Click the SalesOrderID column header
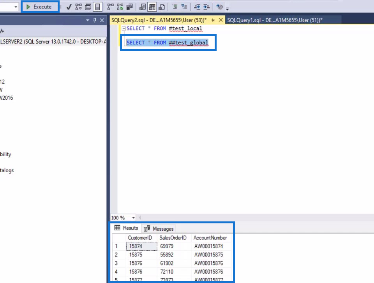Screen dimensions: 374x283 click(x=174, y=238)
